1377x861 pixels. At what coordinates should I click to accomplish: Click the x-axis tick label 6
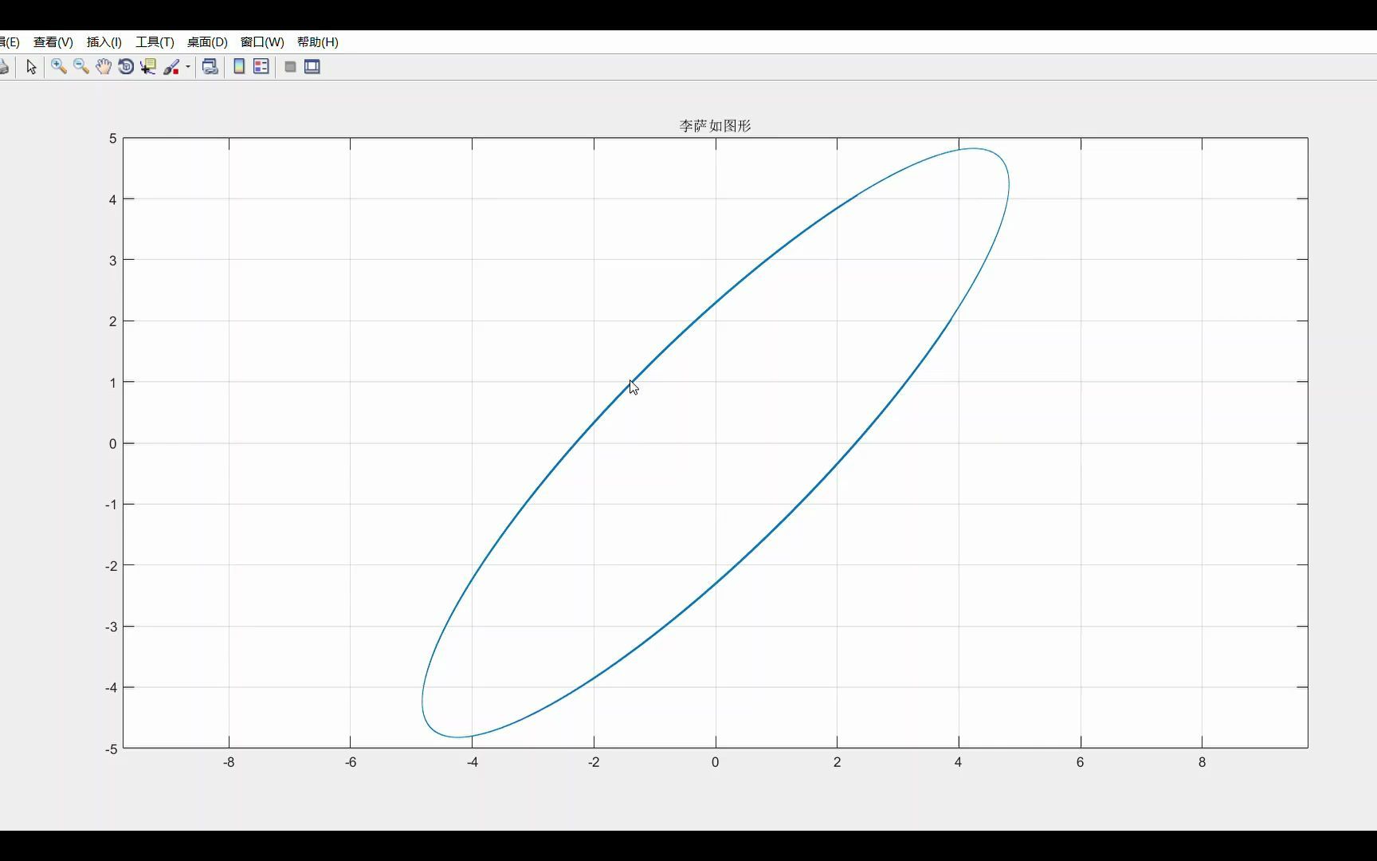(1081, 762)
